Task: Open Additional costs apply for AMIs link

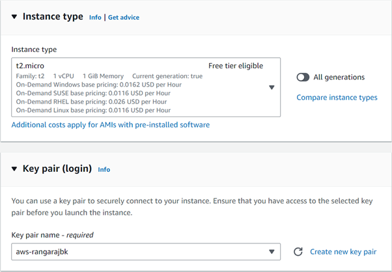Action: [111, 125]
